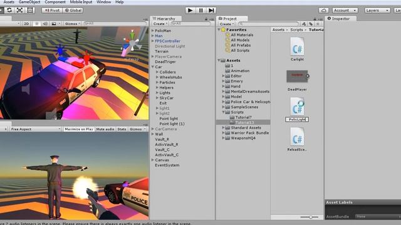Toggle 2D view in Scene
The width and height of the screenshot is (401, 225).
click(x=26, y=24)
